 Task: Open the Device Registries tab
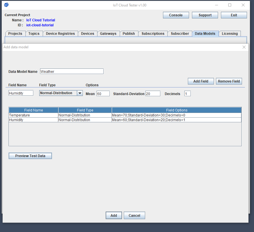60,34
